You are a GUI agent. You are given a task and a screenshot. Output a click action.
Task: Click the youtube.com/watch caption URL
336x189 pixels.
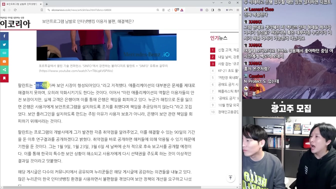76,71
